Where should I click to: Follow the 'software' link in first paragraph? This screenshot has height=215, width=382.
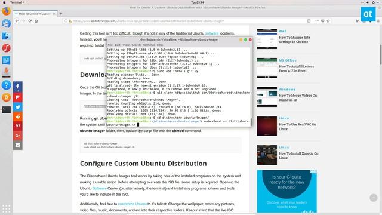click(212, 33)
